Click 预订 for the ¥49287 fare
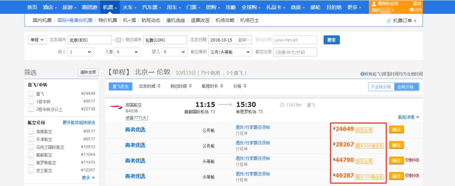455x186 pixels. click(x=396, y=175)
